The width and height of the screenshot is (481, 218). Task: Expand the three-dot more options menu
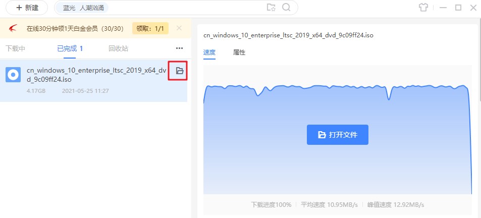(x=179, y=48)
